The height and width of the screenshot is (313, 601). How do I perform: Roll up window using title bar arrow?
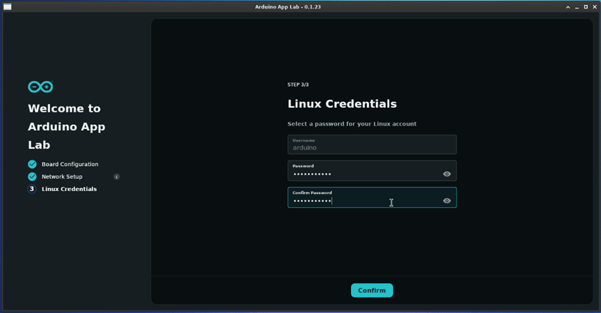tap(568, 7)
